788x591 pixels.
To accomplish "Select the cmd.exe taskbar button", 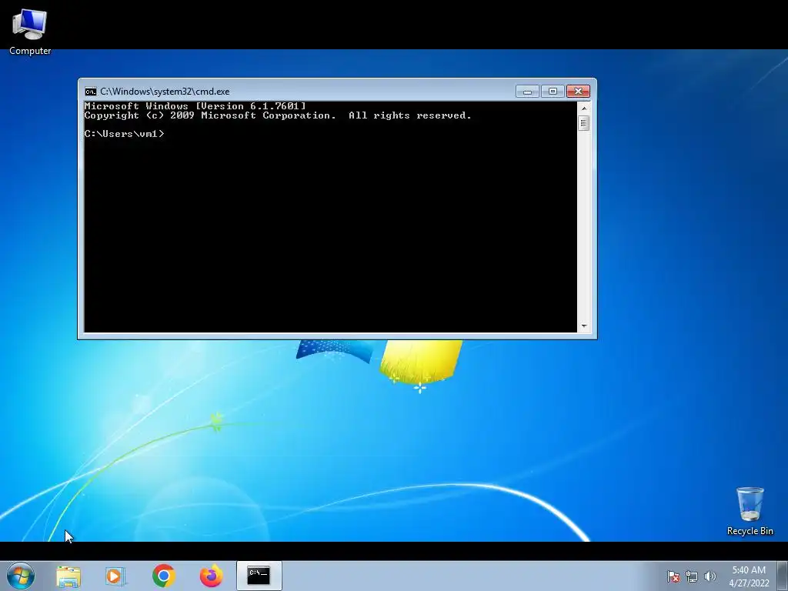I will [x=259, y=576].
